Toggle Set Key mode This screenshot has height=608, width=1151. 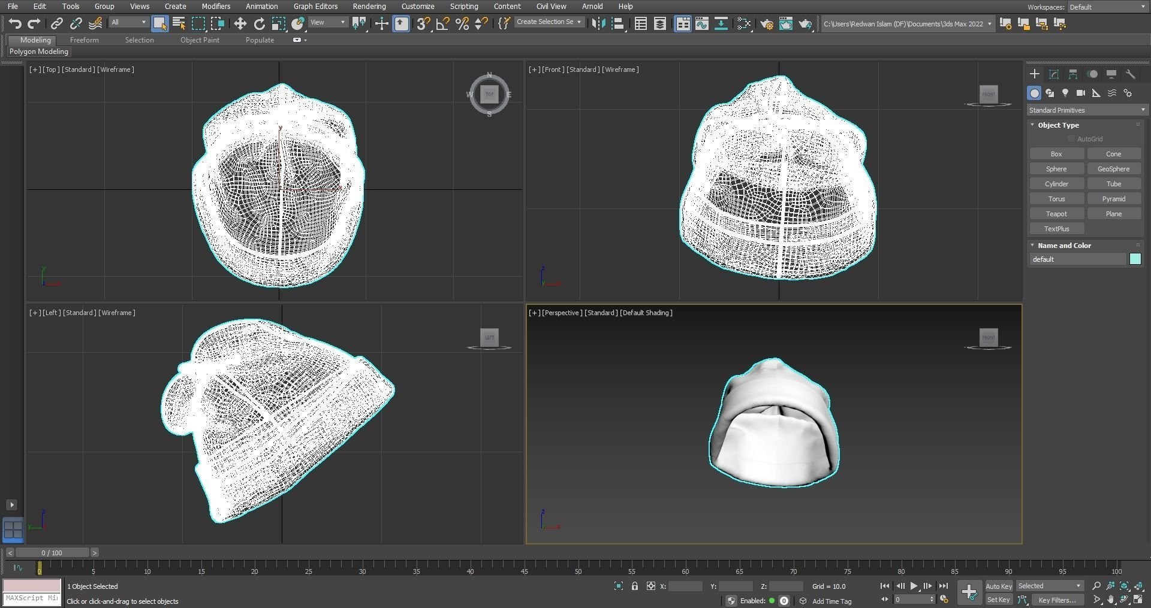tap(998, 600)
